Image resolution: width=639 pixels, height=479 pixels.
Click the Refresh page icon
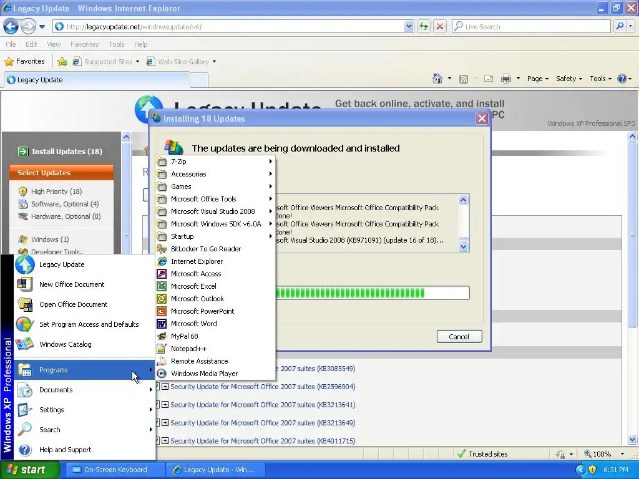(424, 26)
